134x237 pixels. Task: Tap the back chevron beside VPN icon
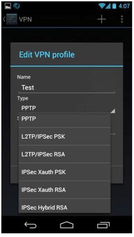tap(4, 19)
